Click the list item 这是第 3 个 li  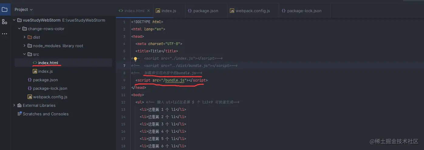(x=163, y=124)
